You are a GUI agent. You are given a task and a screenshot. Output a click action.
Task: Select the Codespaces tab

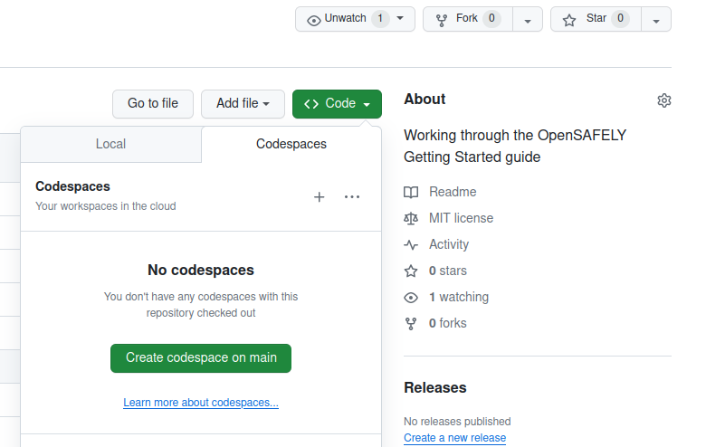click(291, 144)
